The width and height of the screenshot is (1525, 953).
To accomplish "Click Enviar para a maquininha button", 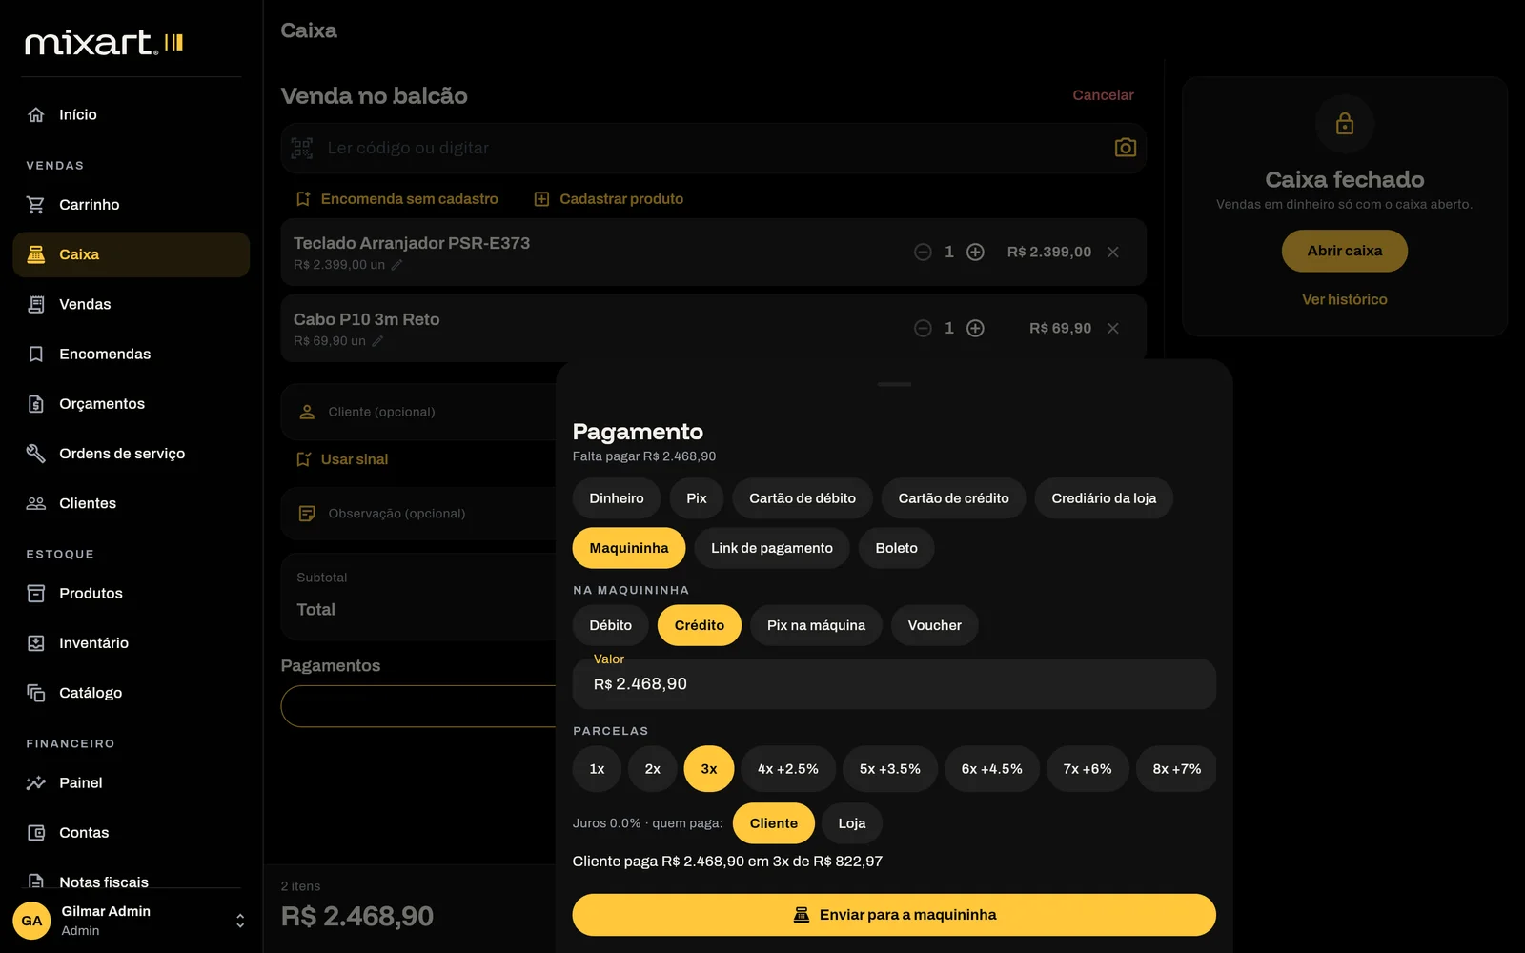I will click(894, 915).
